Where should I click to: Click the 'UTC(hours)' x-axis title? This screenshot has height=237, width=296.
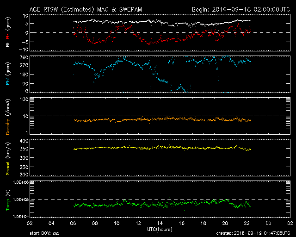(160, 230)
